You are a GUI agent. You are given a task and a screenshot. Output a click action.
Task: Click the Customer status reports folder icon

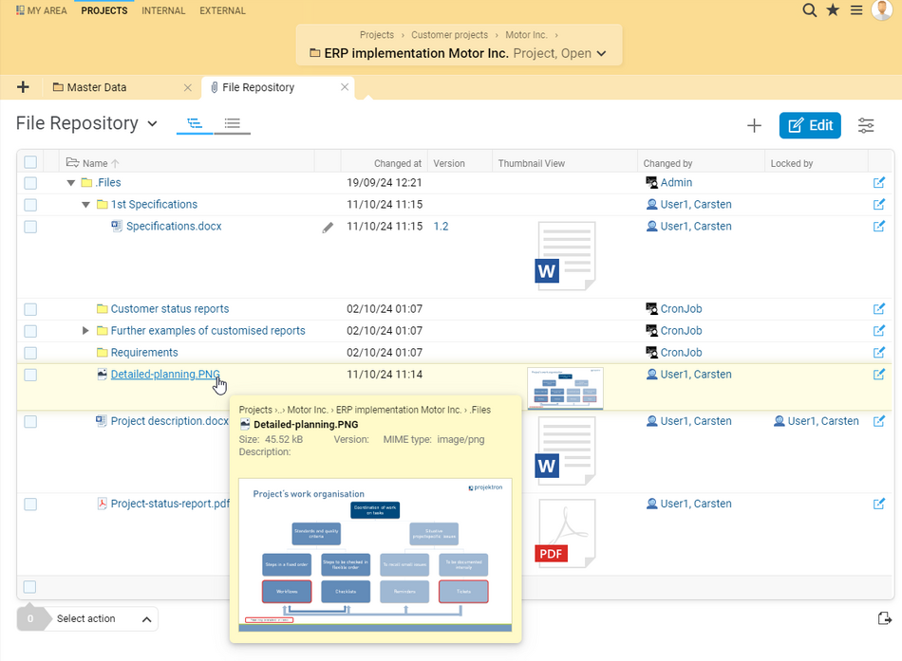coord(103,308)
